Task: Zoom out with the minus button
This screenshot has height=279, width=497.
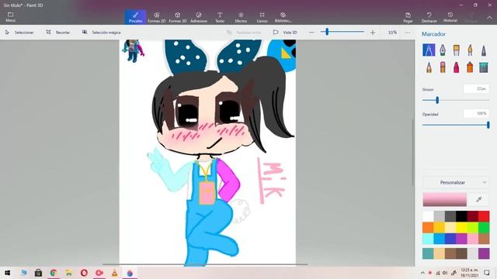Action: click(x=311, y=33)
